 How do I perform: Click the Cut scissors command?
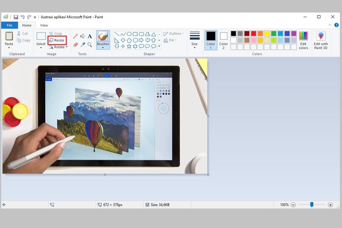(x=22, y=33)
